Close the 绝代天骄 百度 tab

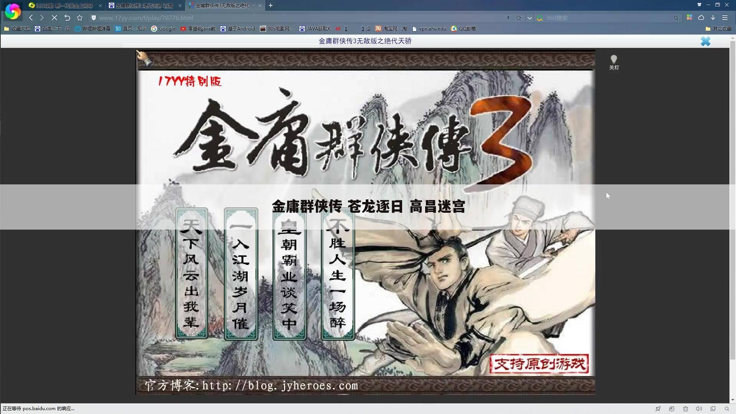180,6
